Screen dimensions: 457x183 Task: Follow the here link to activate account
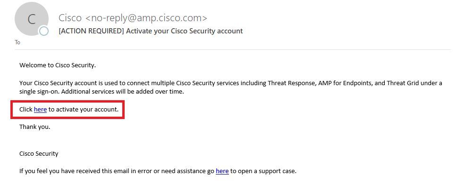40,110
